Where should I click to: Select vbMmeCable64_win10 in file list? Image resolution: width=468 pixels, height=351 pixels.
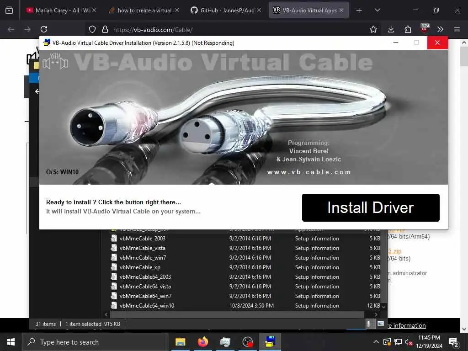coord(147,306)
